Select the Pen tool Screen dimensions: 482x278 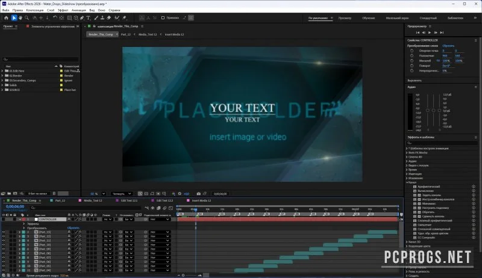(x=82, y=18)
